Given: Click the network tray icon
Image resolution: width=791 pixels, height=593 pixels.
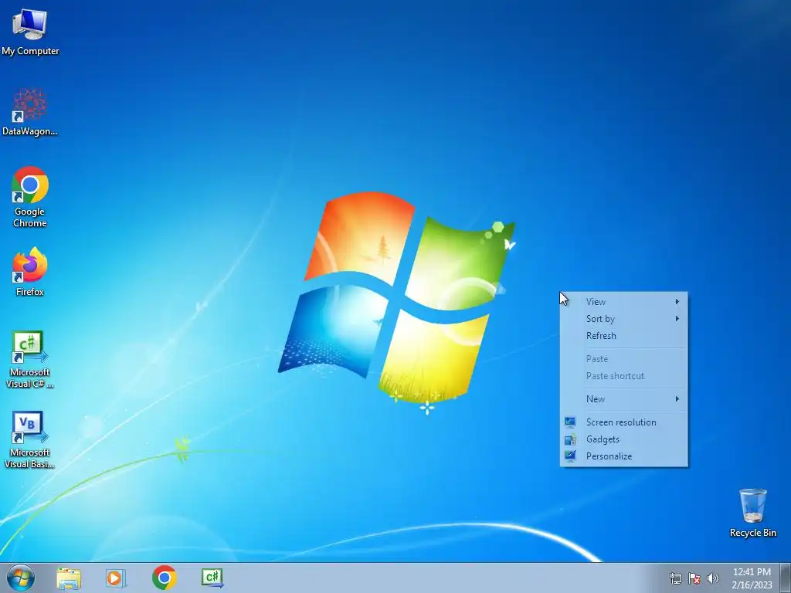Looking at the screenshot, I should pyautogui.click(x=675, y=578).
